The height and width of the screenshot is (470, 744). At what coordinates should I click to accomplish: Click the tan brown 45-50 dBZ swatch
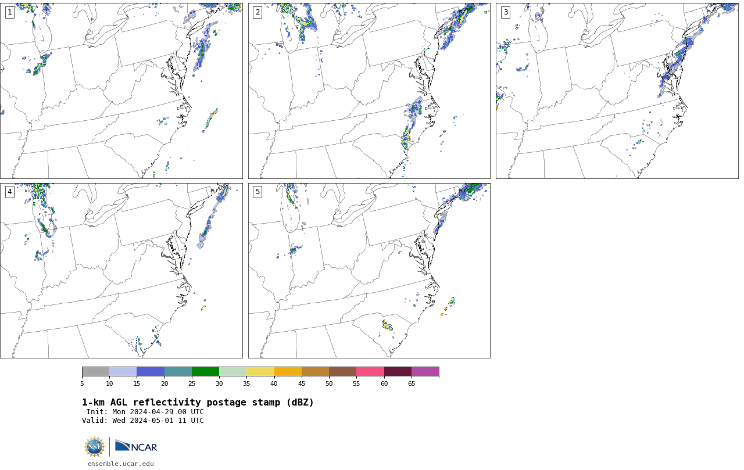[x=315, y=372]
